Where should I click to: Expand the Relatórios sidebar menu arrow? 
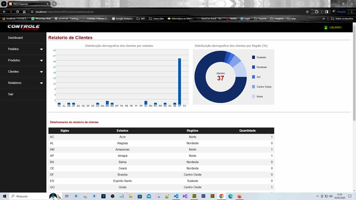point(41,83)
